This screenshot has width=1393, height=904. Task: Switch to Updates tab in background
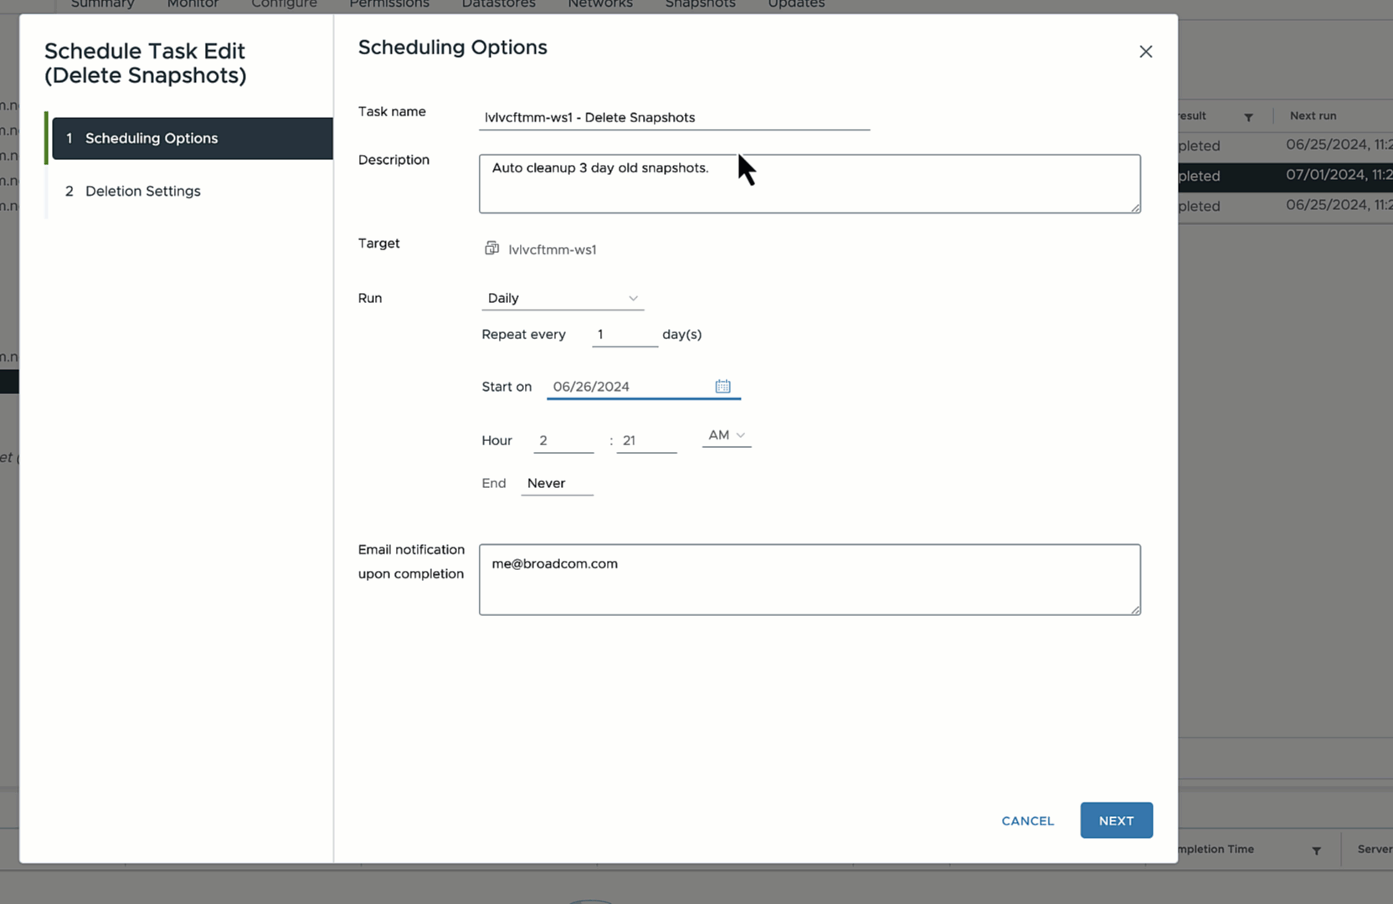tap(796, 4)
